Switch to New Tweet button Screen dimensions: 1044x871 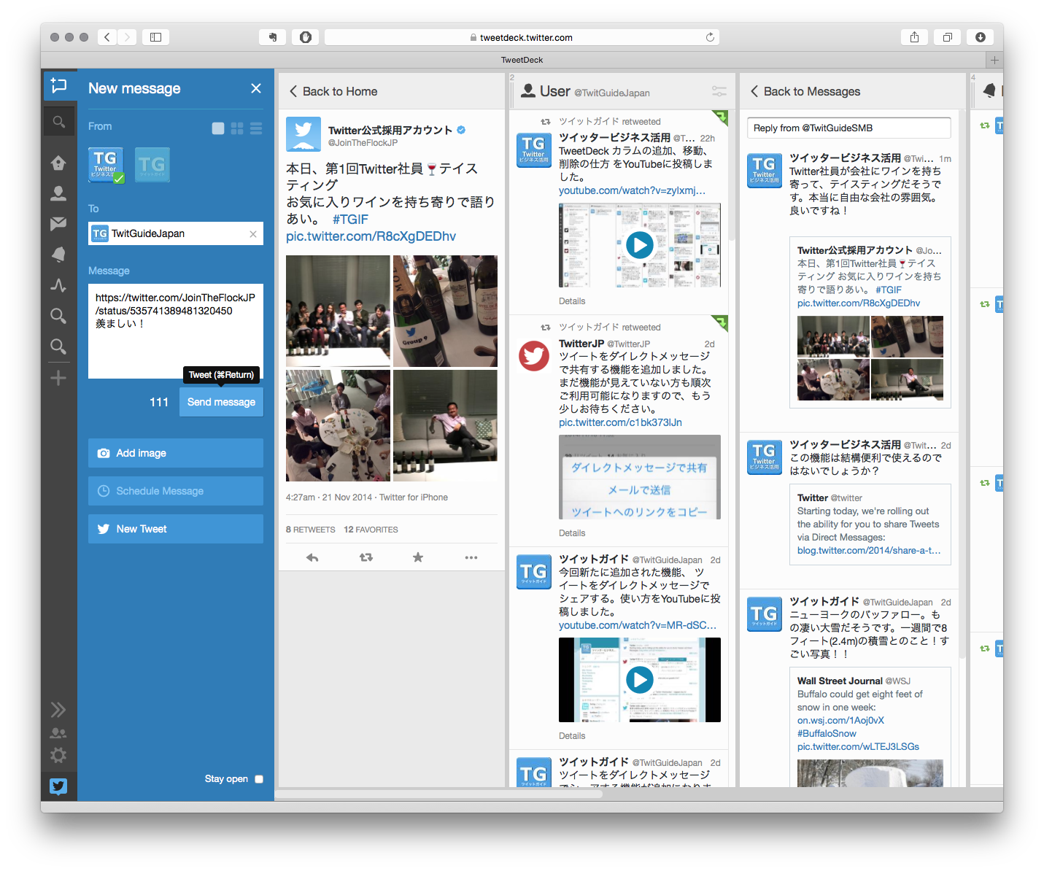(x=176, y=529)
